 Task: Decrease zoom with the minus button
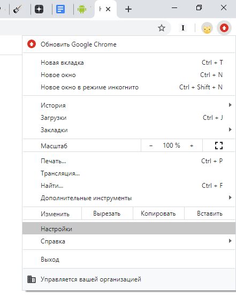(x=151, y=146)
